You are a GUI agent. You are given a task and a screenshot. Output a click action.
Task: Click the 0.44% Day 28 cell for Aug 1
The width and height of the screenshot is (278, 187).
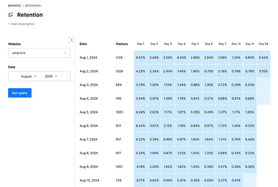(x=263, y=57)
